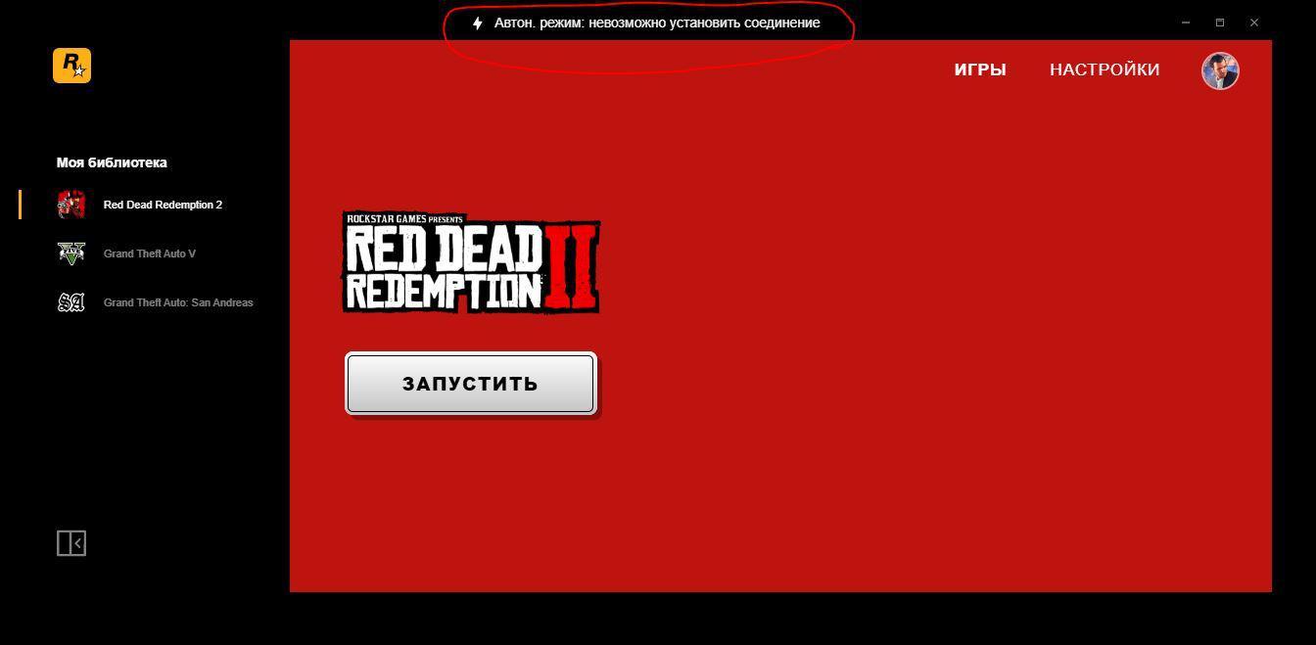This screenshot has width=1316, height=645.
Task: Click the offline mode connection status message
Action: 656,23
